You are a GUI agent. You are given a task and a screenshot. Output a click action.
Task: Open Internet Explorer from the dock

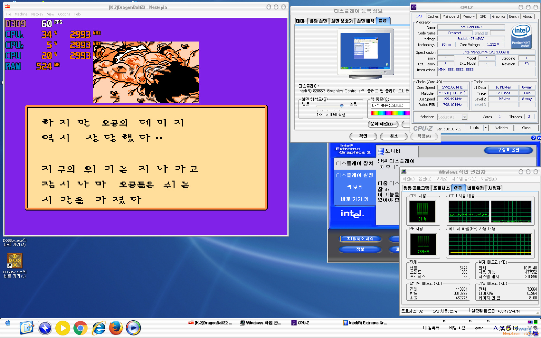tap(99, 328)
